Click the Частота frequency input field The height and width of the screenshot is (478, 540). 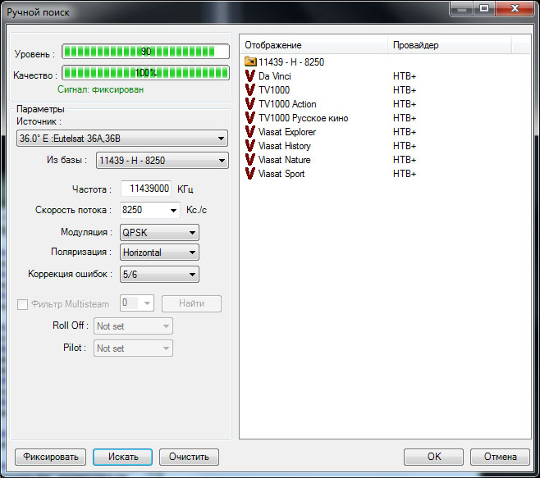tap(146, 189)
